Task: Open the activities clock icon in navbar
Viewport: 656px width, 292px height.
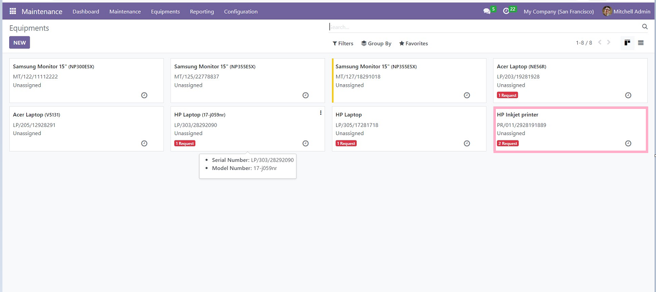Action: pos(506,11)
